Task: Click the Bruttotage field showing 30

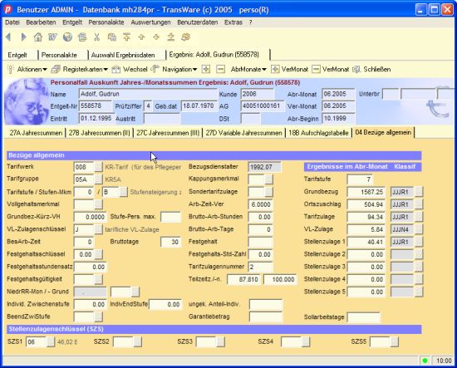Action: (x=171, y=242)
